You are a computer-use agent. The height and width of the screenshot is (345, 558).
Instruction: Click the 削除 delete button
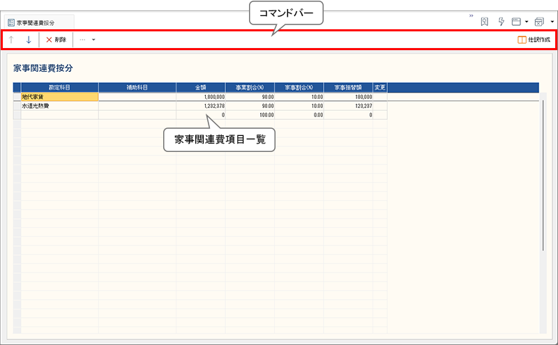(56, 40)
